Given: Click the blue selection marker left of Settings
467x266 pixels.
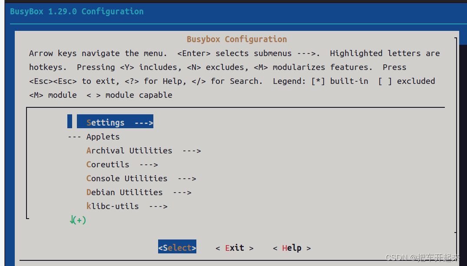Looking at the screenshot, I should [x=70, y=121].
